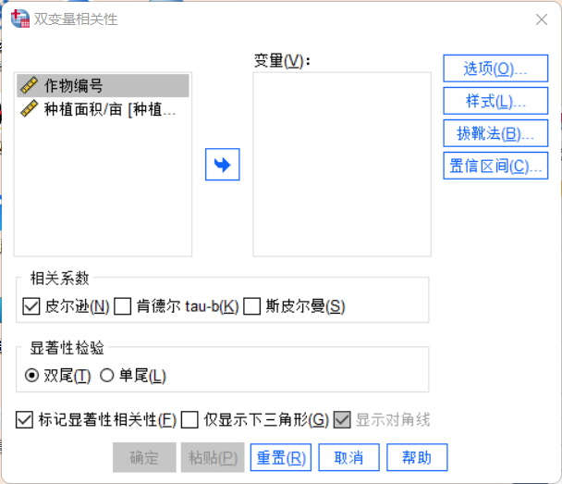Click the 取消 button
This screenshot has width=562, height=484.
pyautogui.click(x=348, y=457)
